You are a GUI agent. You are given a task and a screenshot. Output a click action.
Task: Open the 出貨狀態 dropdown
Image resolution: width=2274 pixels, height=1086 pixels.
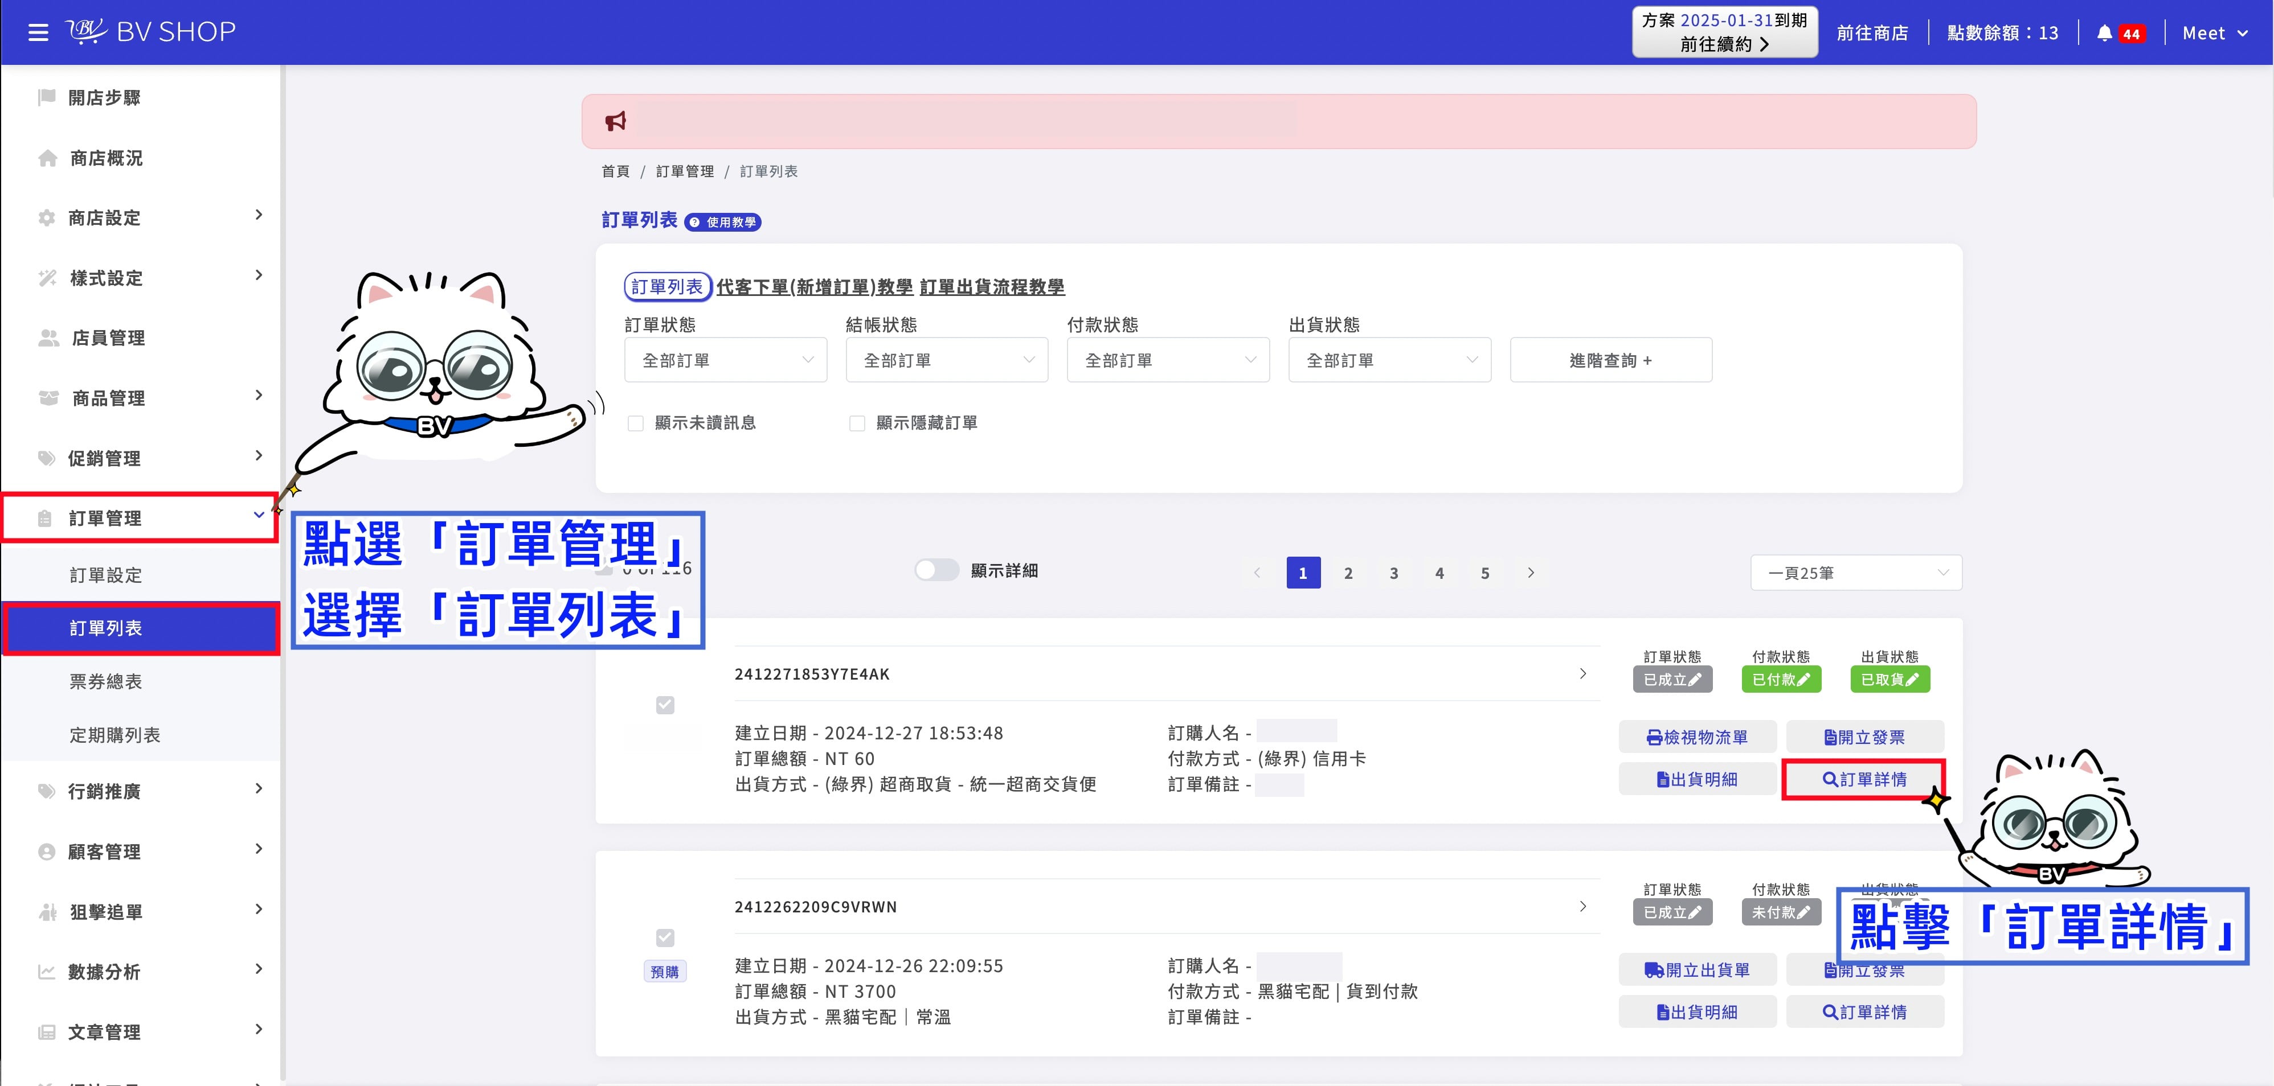click(x=1389, y=360)
